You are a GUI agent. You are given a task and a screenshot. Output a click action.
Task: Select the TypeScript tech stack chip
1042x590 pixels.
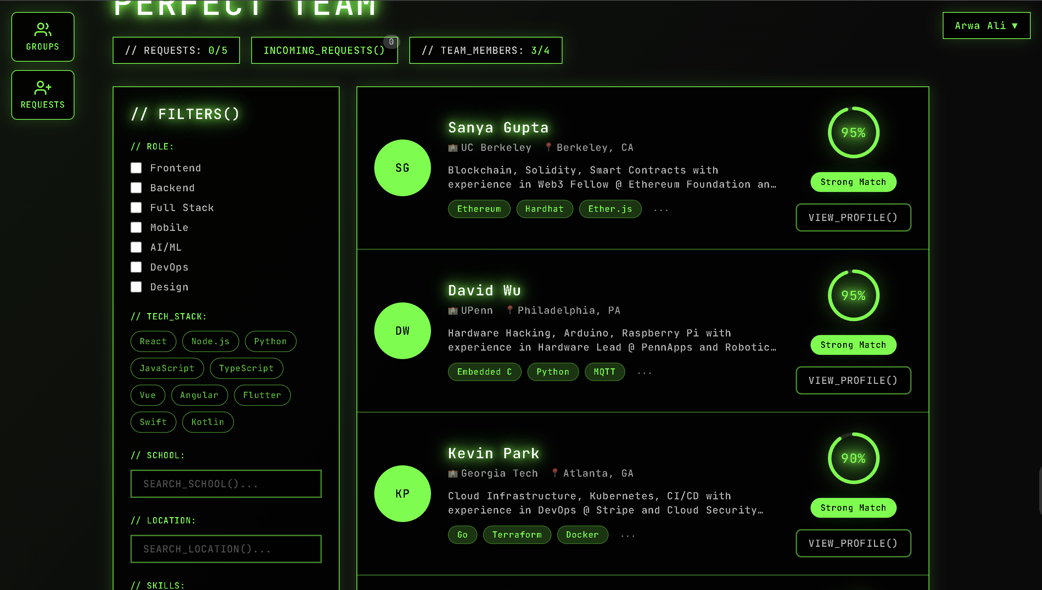pos(246,368)
